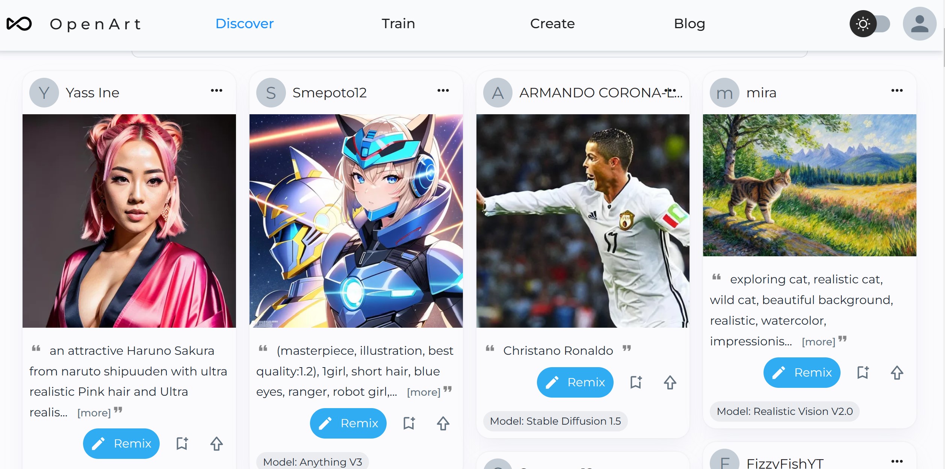Viewport: 945px width, 469px height.
Task: Expand the Haruno Sakura prompt with [more]
Action: click(94, 413)
